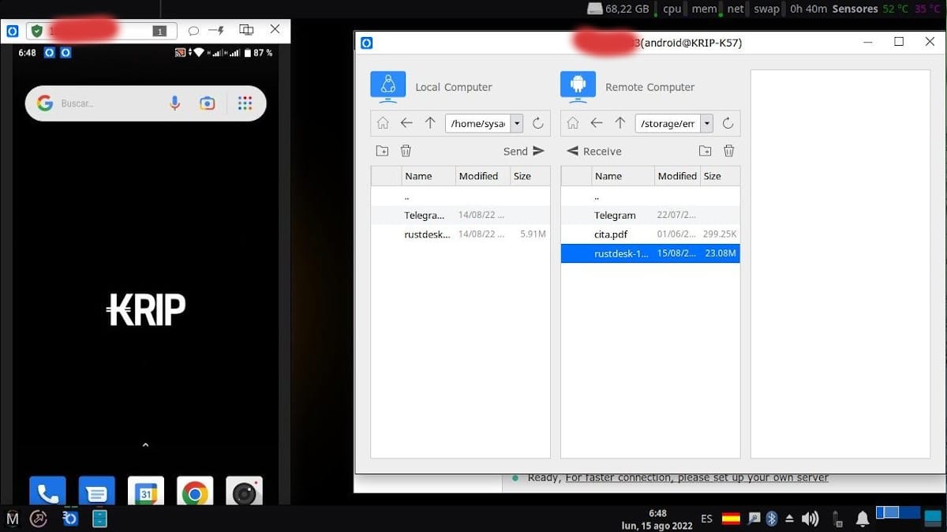
Task: Select the remote cita.pdf file
Action: coord(650,234)
